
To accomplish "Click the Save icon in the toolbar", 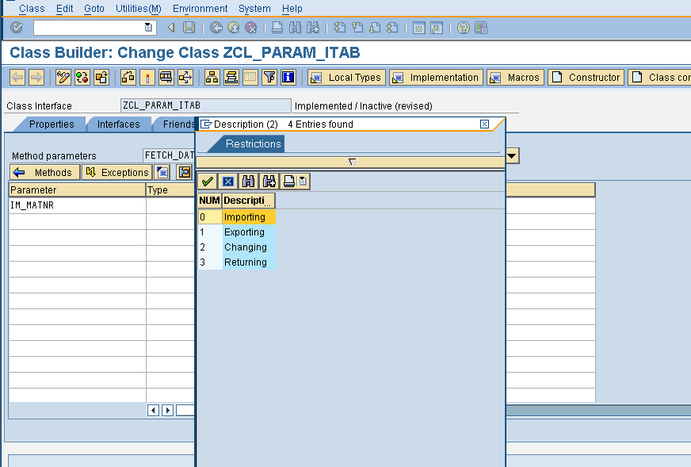I will pyautogui.click(x=188, y=27).
